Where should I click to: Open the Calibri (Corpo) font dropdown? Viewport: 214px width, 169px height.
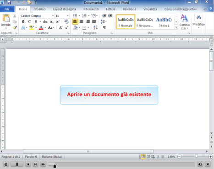(53, 16)
